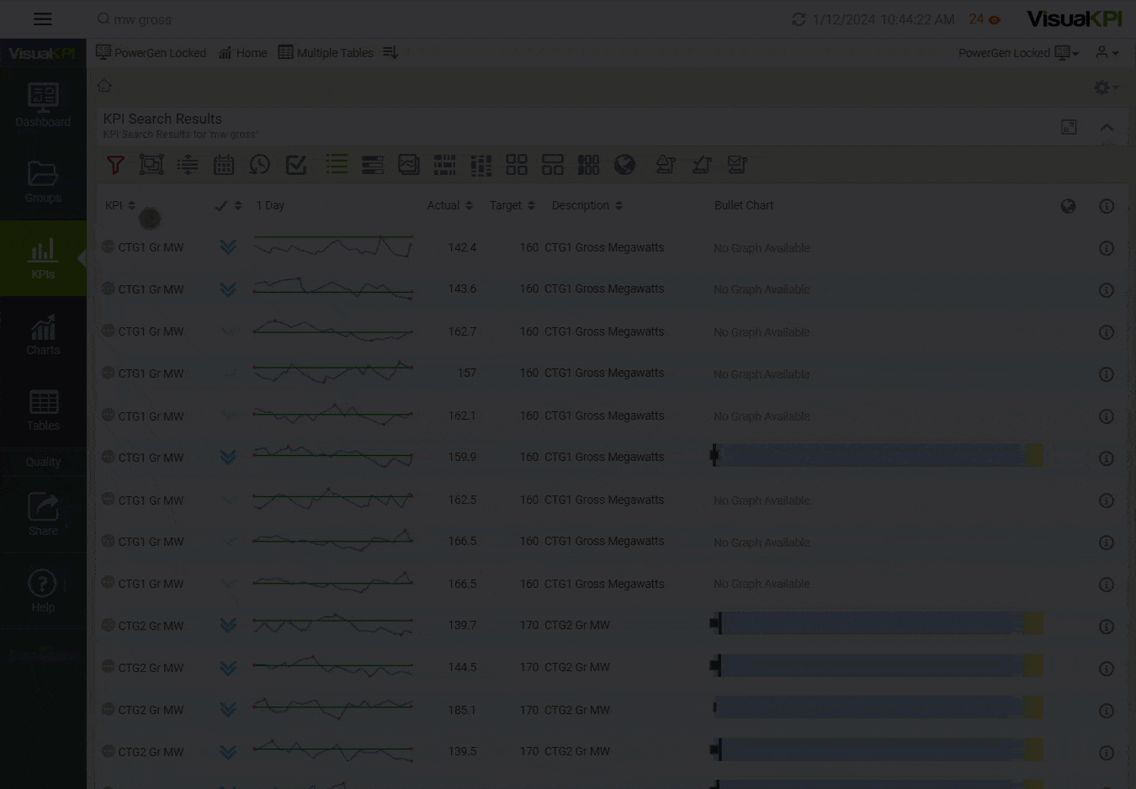
Task: Expand the settings gear dropdown
Action: 1105,87
